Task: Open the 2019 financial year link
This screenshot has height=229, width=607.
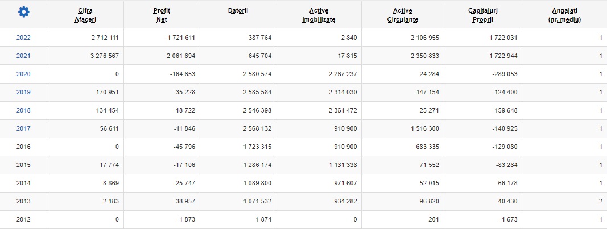Action: [x=23, y=93]
